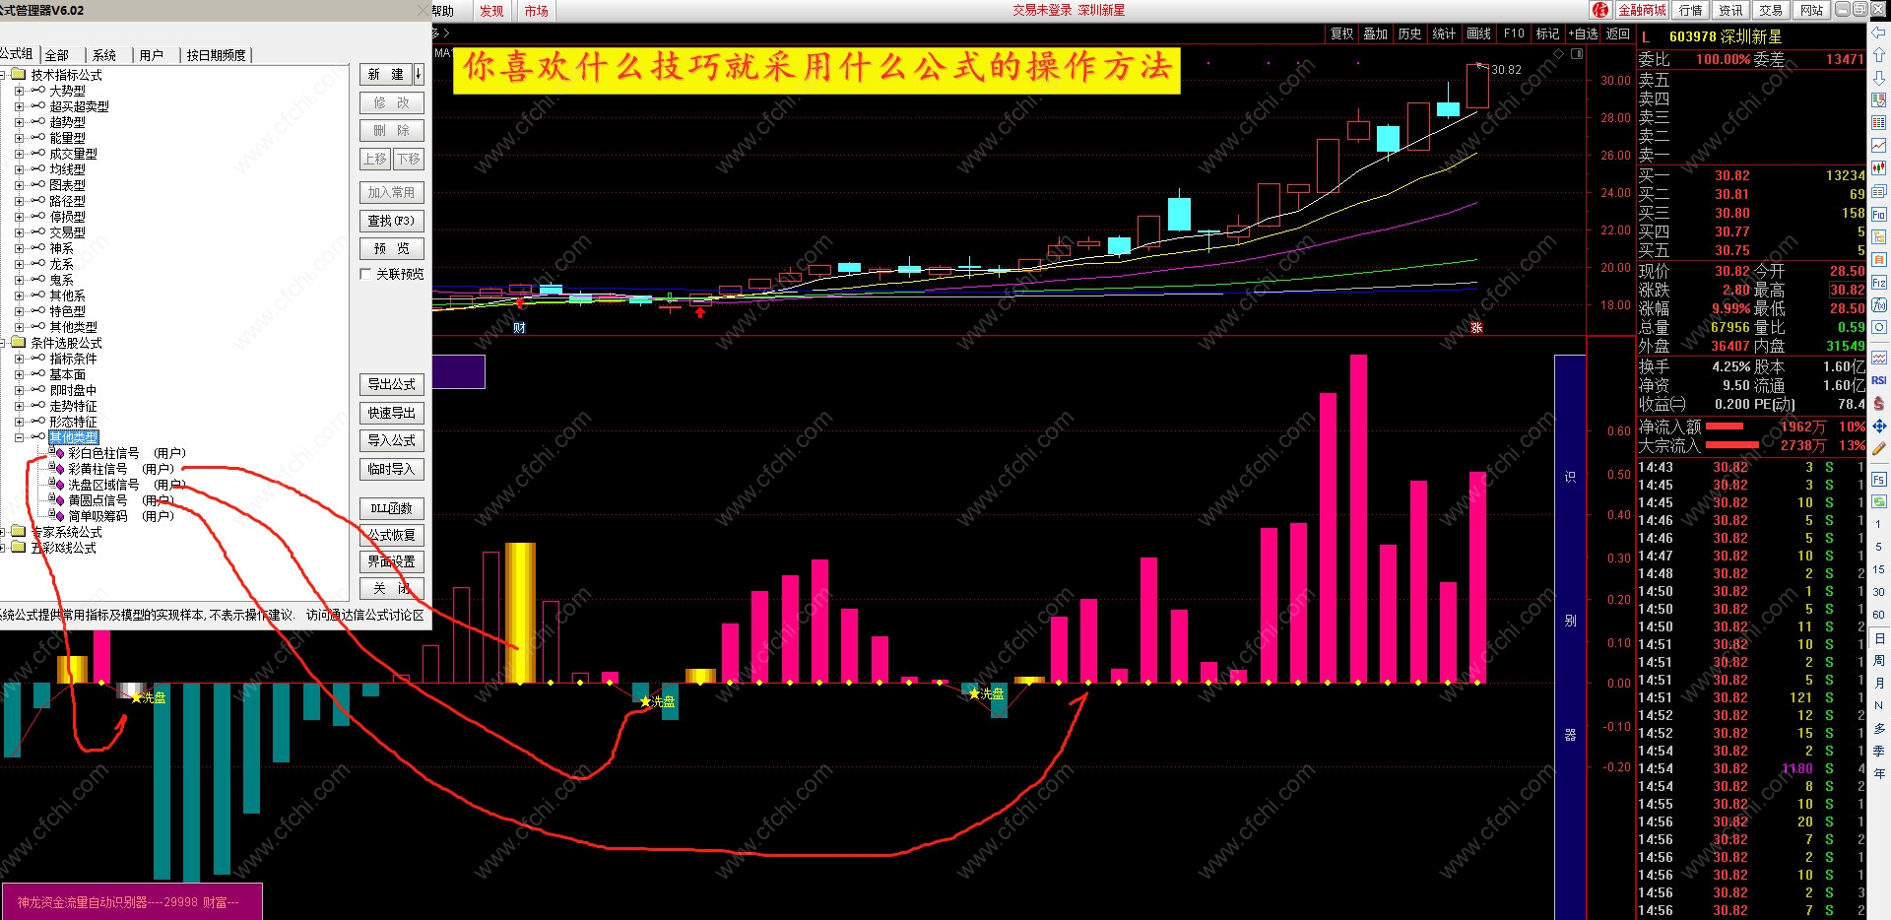1891x920 pixels.
Task: Click the RSI indicator icon
Action: 1878,380
